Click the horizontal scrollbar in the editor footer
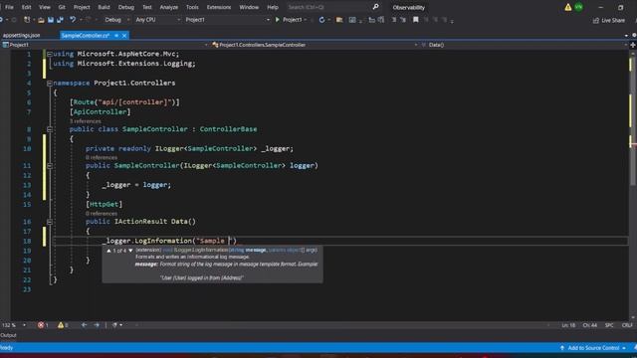The height and width of the screenshot is (358, 637). coord(341,325)
